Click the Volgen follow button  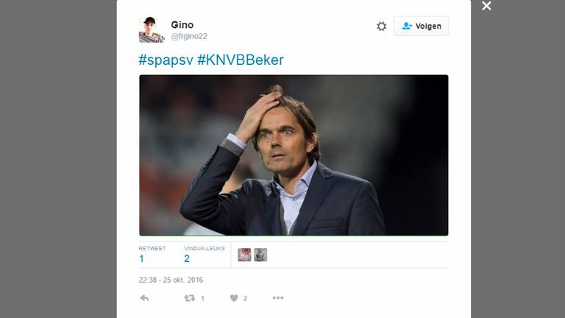[421, 26]
